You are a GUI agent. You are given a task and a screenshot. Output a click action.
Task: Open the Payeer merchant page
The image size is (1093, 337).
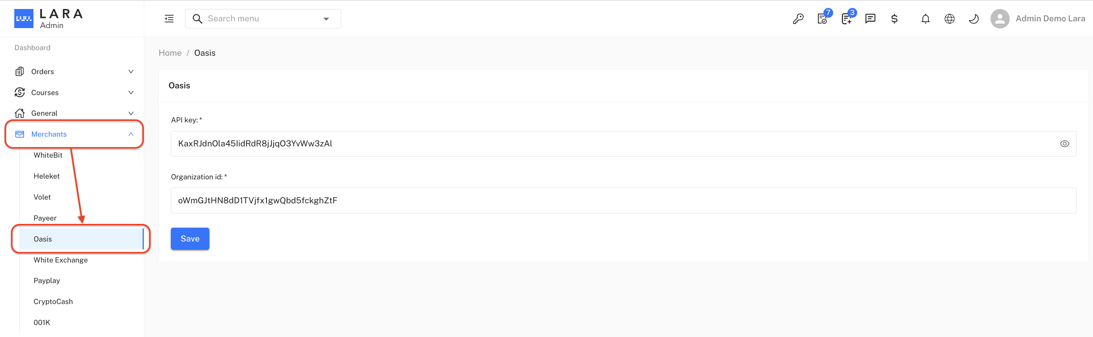point(45,218)
